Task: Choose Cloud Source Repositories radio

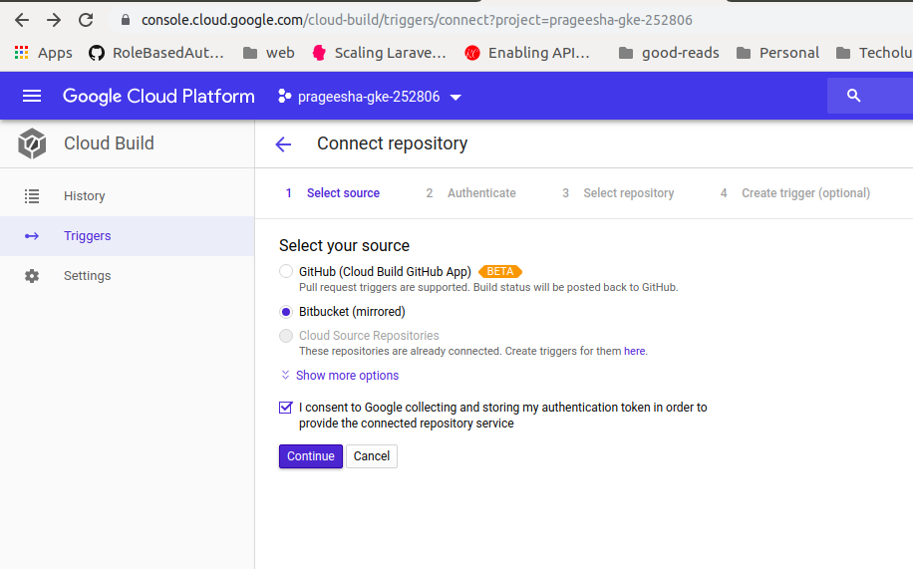Action: (x=286, y=336)
